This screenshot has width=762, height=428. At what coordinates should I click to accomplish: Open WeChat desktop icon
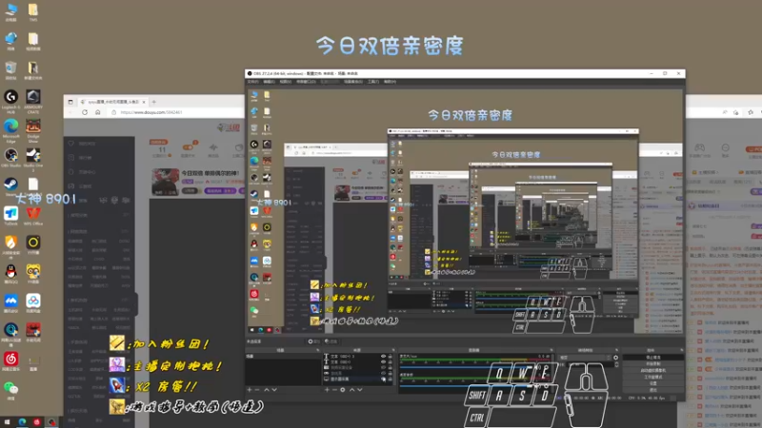click(10, 391)
